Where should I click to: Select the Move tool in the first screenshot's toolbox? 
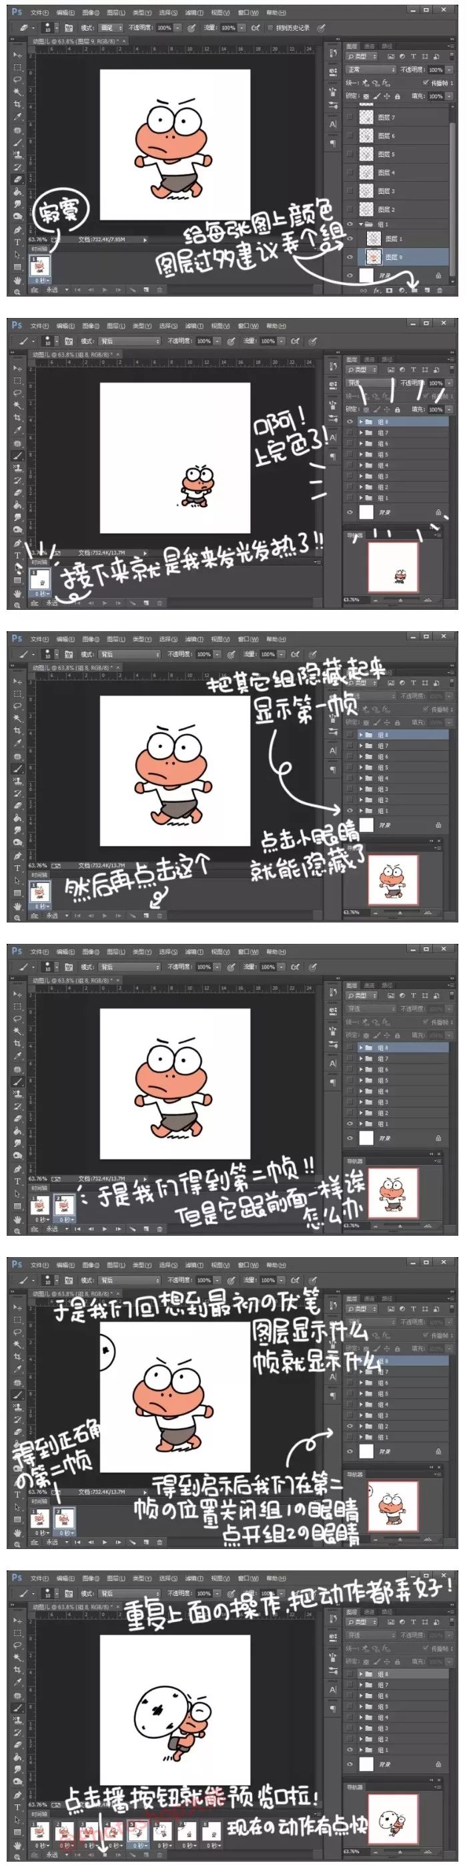(x=18, y=55)
